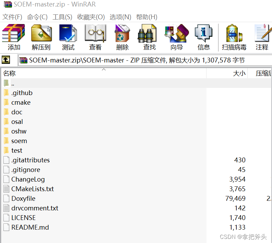
Task: Click the Doxyfile file icon
Action: (x=7, y=198)
